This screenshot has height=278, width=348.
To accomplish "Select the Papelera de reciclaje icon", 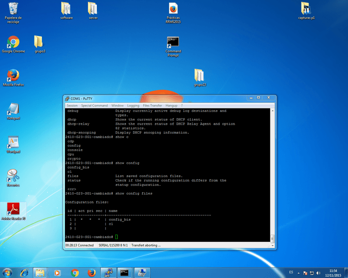I will click(13, 9).
